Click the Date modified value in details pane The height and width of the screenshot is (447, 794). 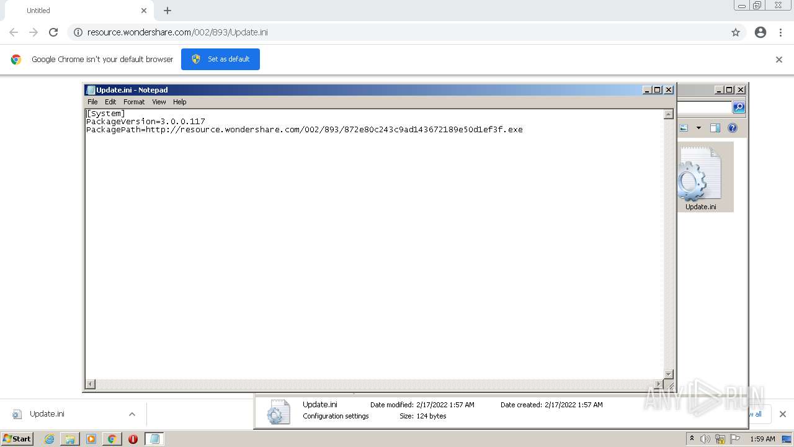(445, 405)
